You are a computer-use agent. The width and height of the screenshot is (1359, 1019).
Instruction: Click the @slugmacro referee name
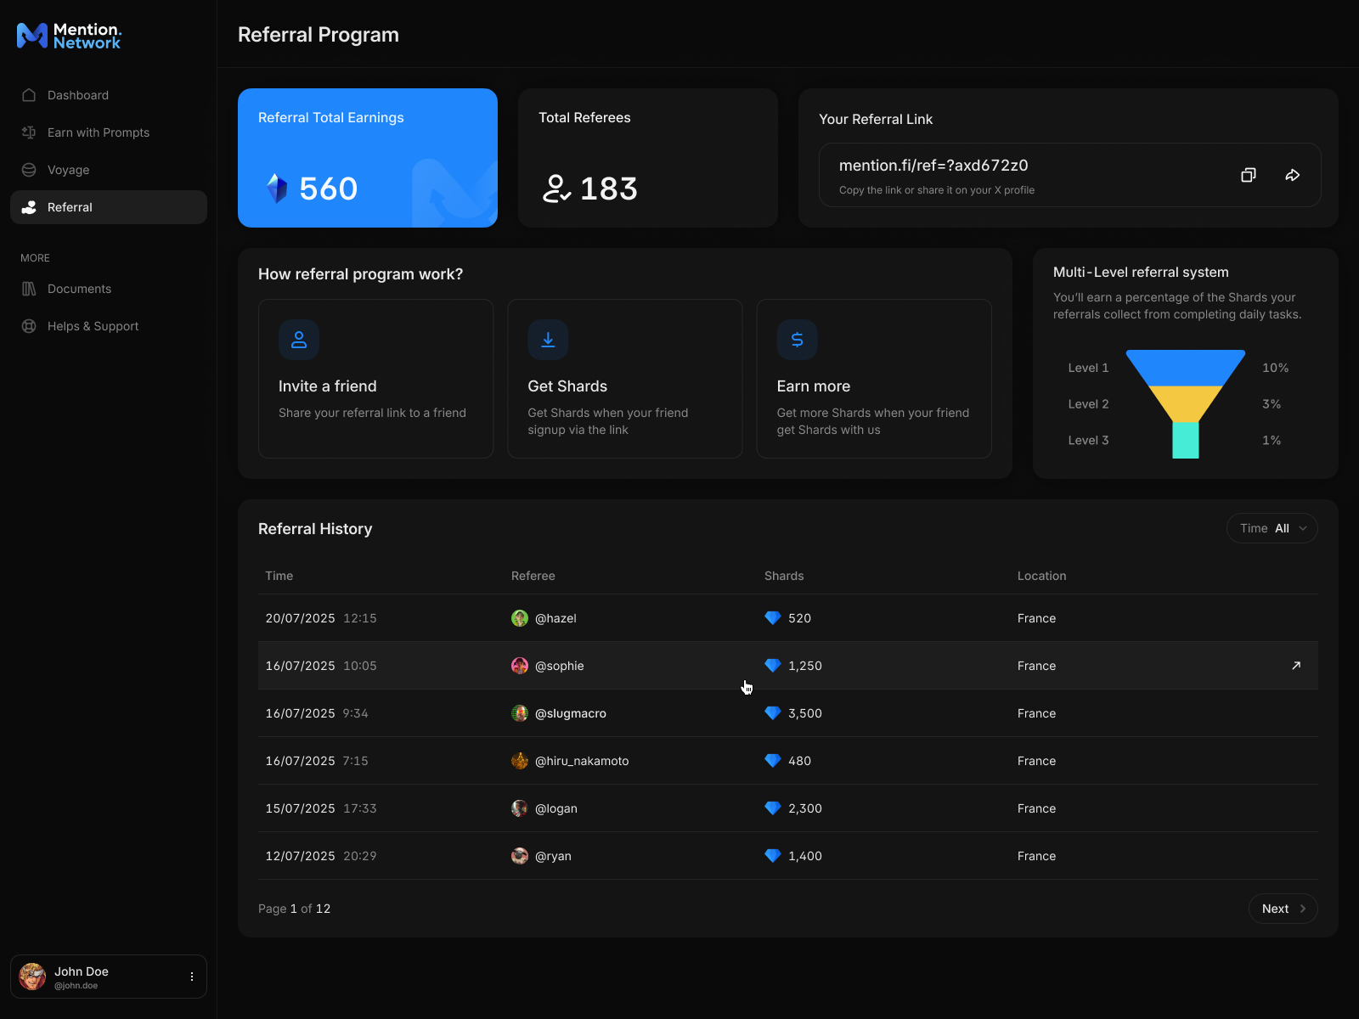[x=571, y=713]
